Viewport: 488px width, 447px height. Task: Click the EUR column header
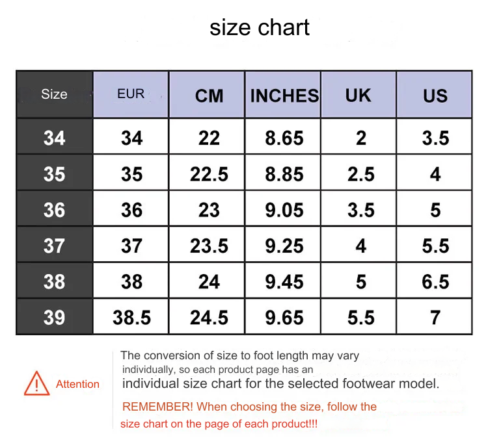(x=131, y=94)
